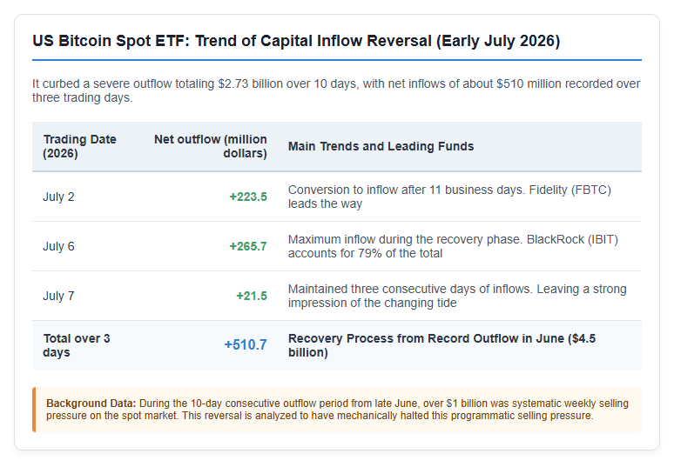The height and width of the screenshot is (467, 674).
Task: Select the +223.5 inflow value
Action: click(x=248, y=197)
